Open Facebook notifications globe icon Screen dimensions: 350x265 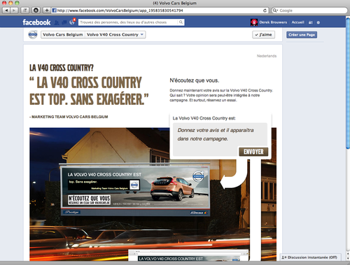pos(72,22)
